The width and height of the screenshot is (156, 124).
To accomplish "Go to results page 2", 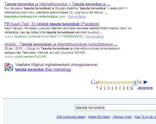I will pyautogui.click(x=101, y=88).
